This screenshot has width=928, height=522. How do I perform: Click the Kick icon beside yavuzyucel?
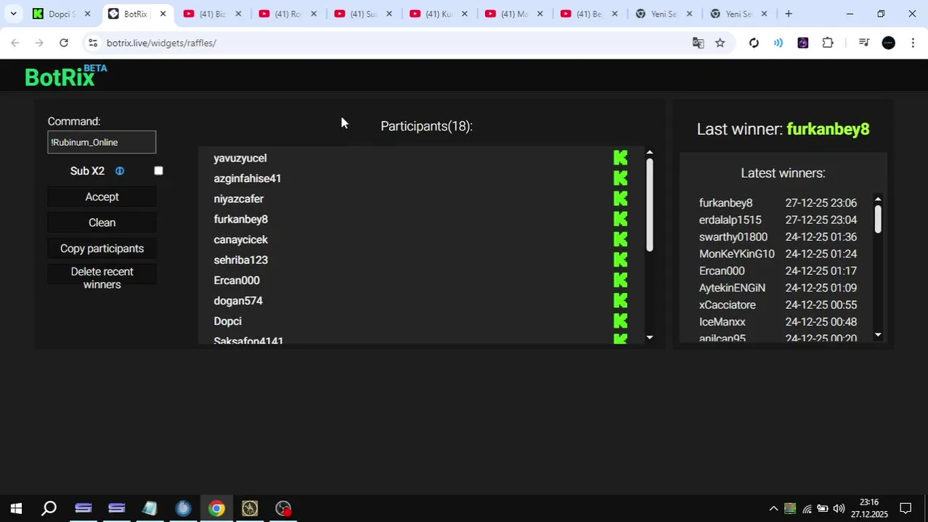pyautogui.click(x=620, y=158)
